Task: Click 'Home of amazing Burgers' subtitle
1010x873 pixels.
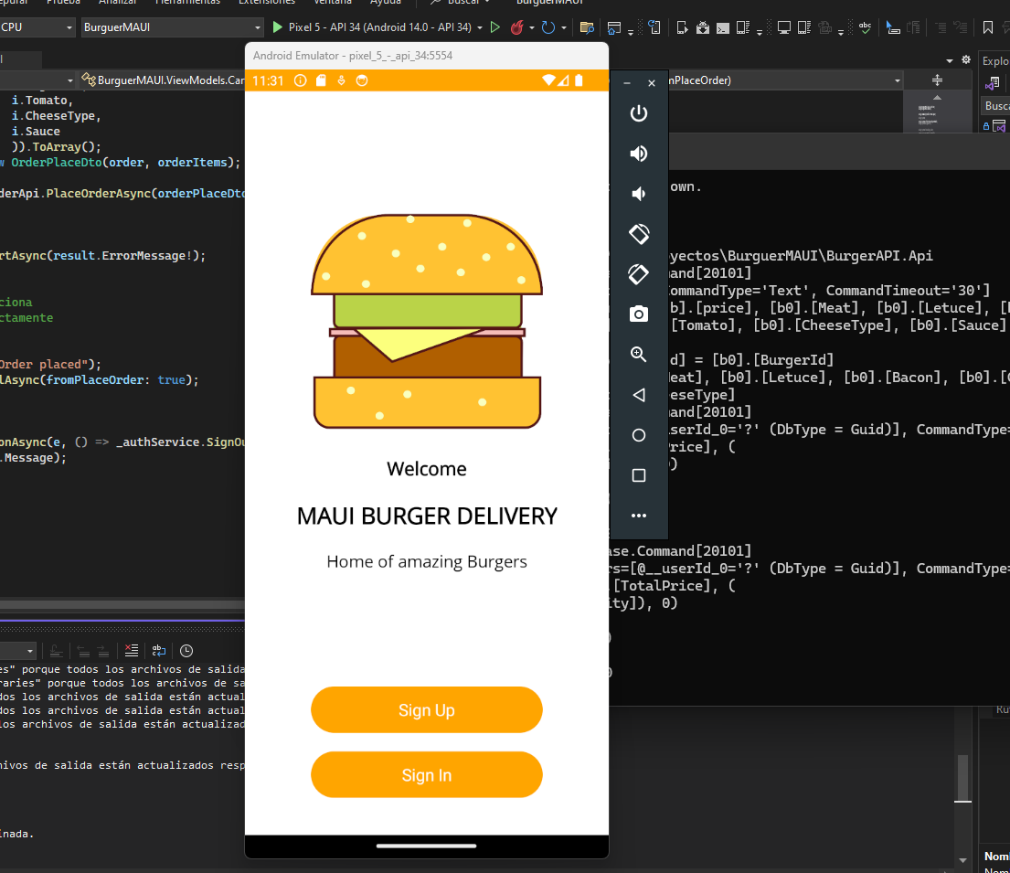Action: 427,562
